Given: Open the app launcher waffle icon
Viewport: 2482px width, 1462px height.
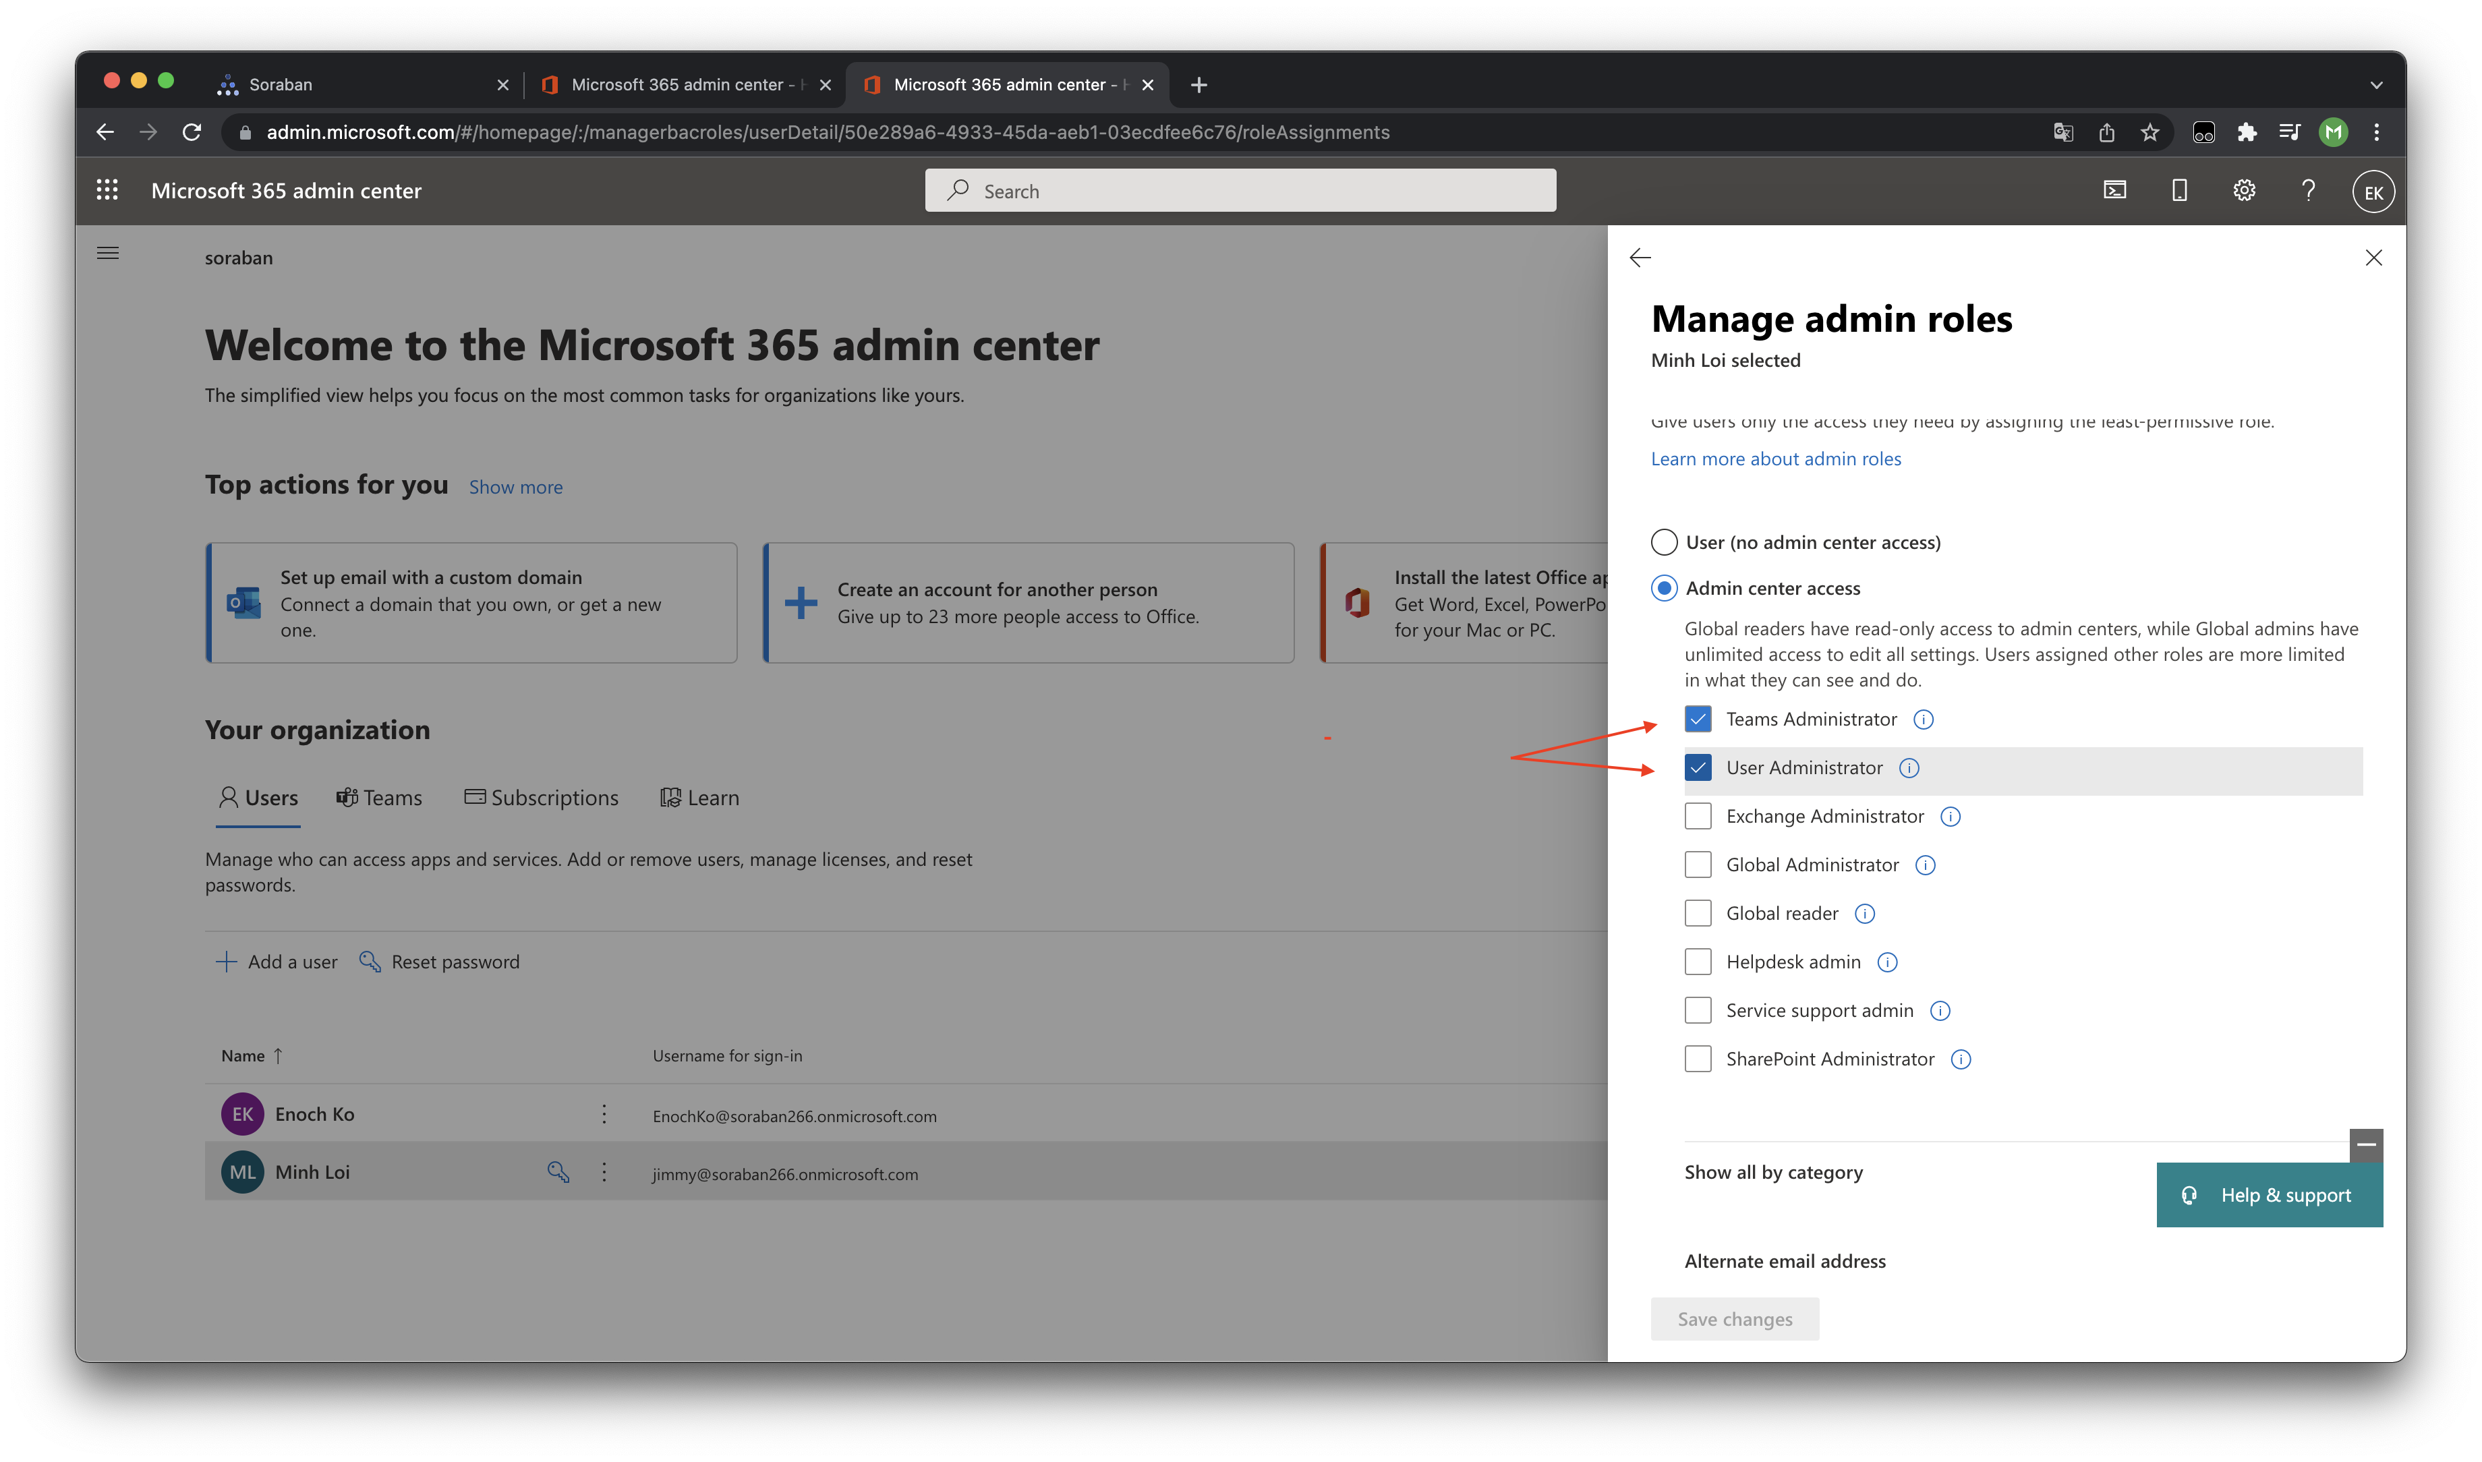Looking at the screenshot, I should pyautogui.click(x=107, y=190).
